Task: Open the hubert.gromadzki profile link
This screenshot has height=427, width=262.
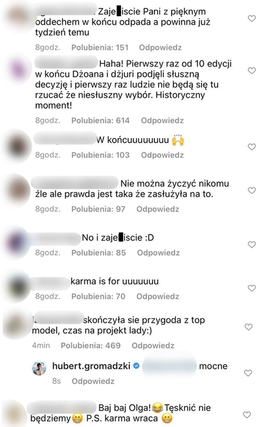Action: point(91,366)
